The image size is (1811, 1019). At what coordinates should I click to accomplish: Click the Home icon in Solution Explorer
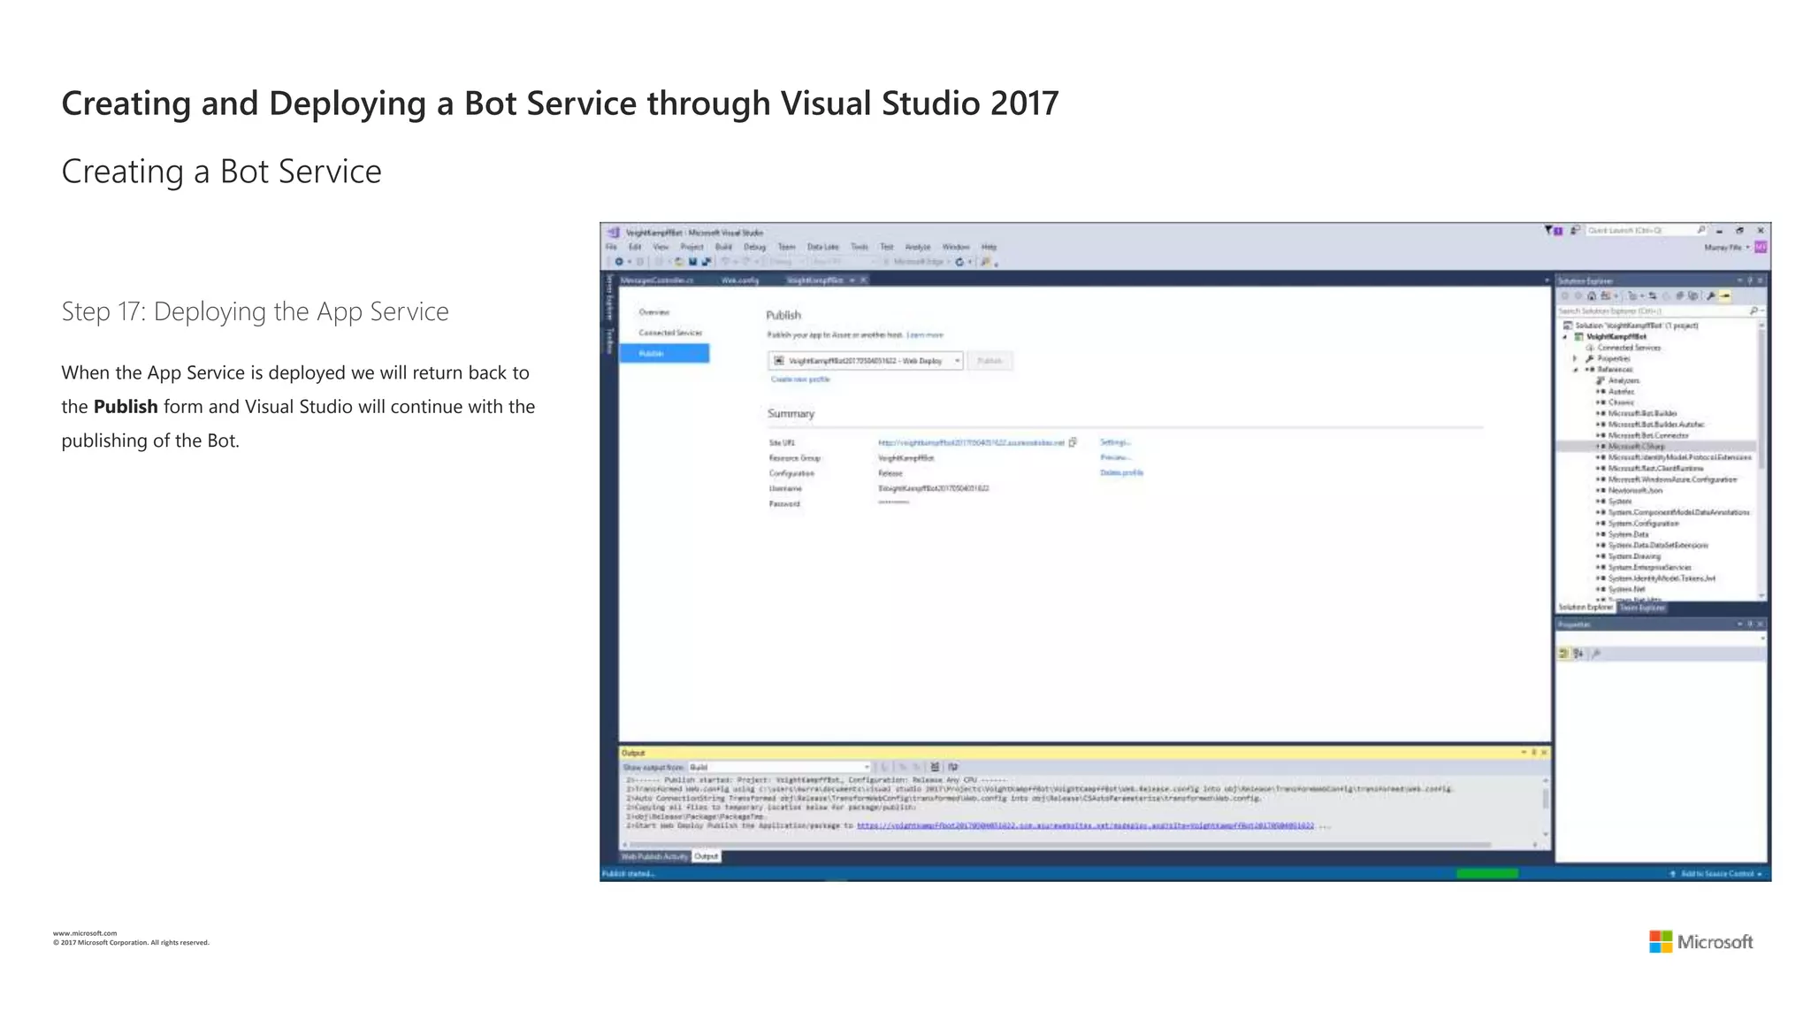(1592, 296)
